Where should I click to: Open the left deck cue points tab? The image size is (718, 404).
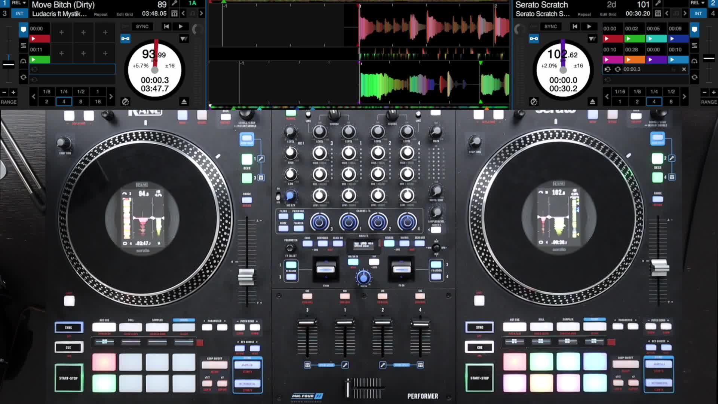click(23, 29)
